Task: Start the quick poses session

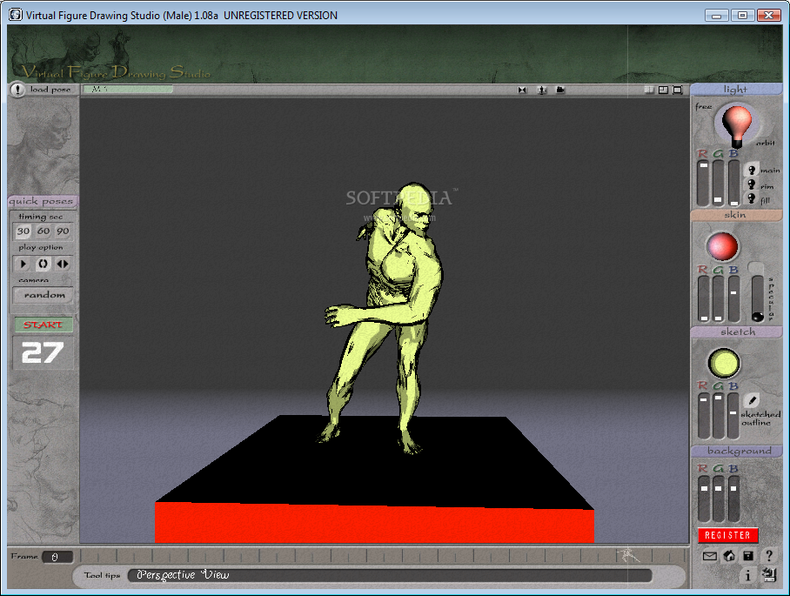Action: tap(44, 325)
